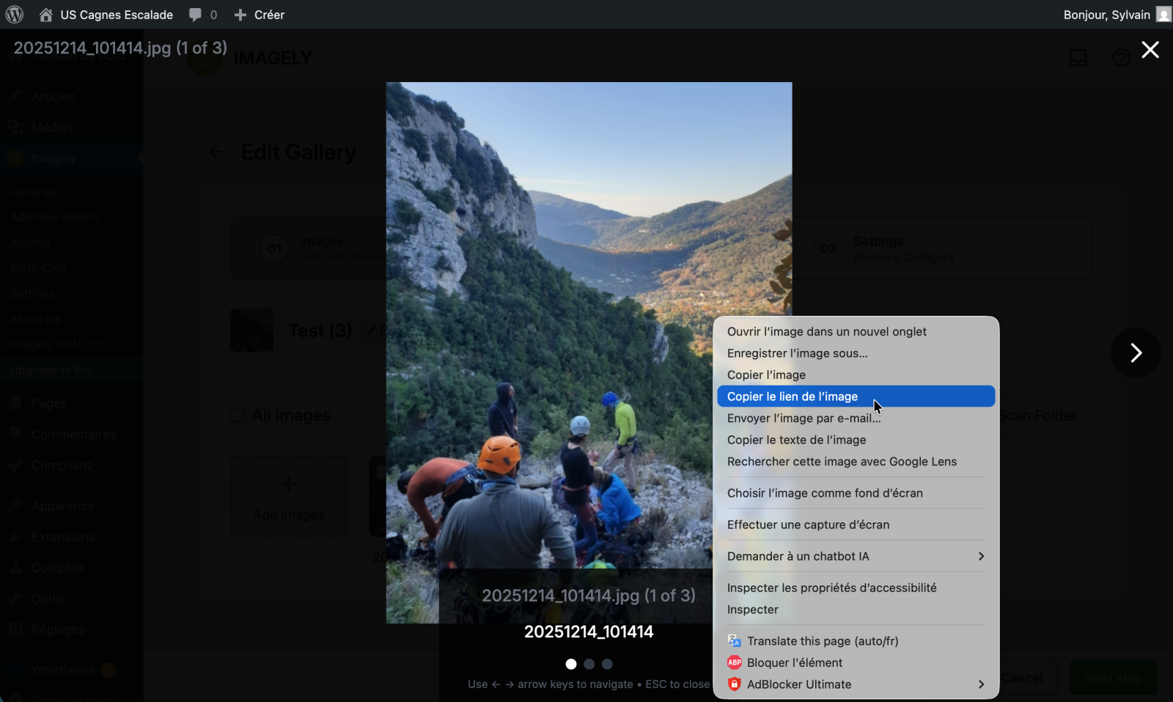
Task: Select the second slide indicator dot
Action: pos(589,664)
